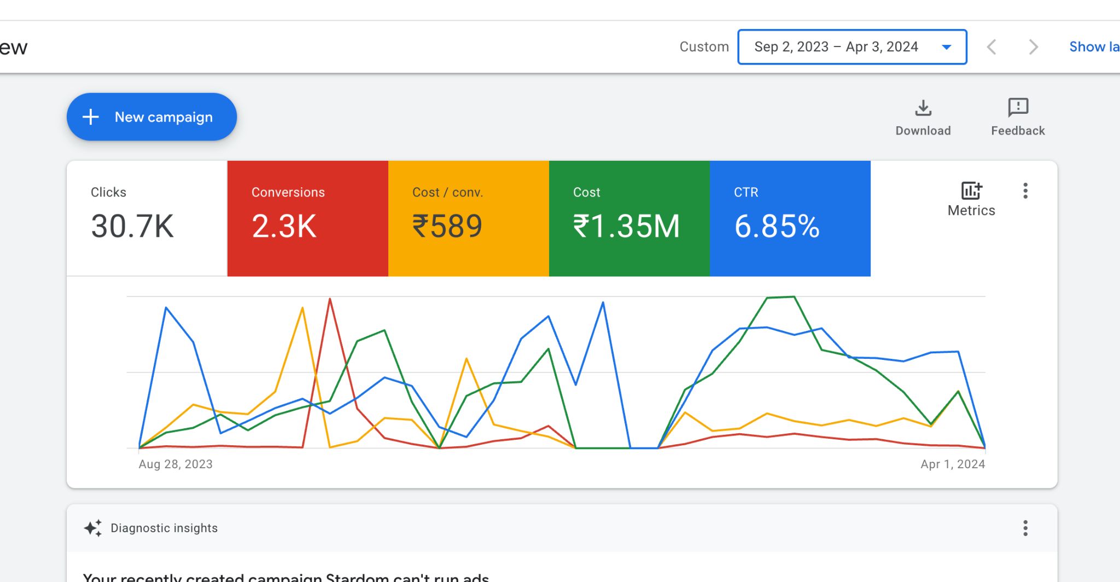1120x582 pixels.
Task: Go to previous date range arrow
Action: (x=991, y=47)
